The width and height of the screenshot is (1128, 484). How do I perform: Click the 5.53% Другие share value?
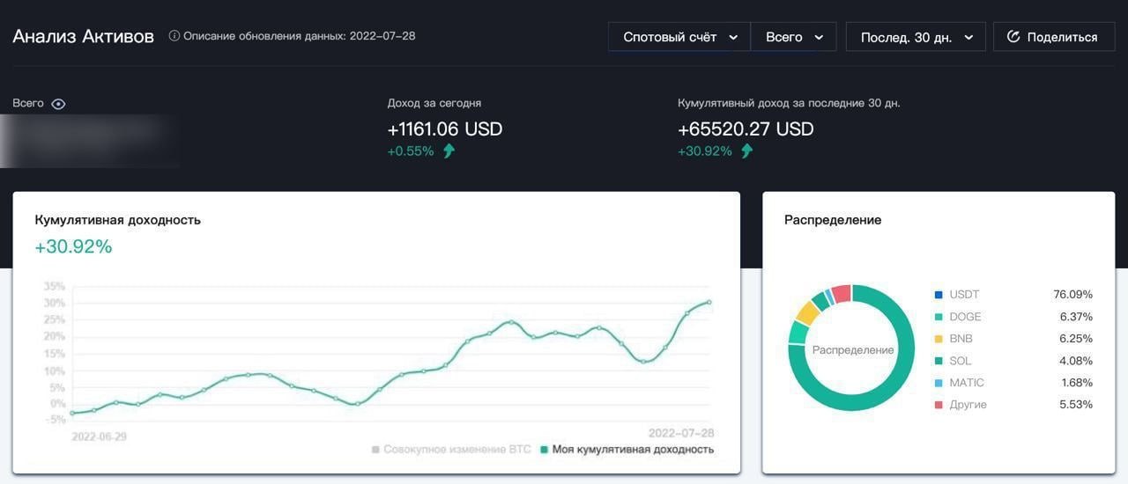(x=1076, y=405)
